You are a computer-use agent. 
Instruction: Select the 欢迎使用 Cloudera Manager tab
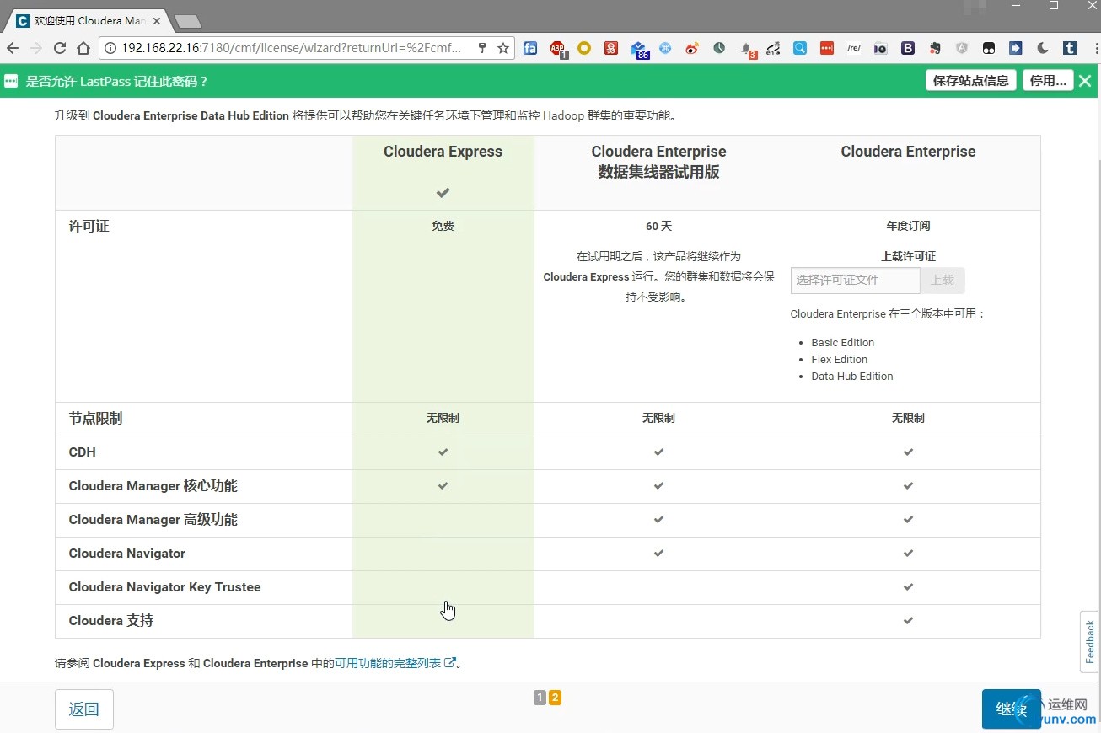point(88,20)
